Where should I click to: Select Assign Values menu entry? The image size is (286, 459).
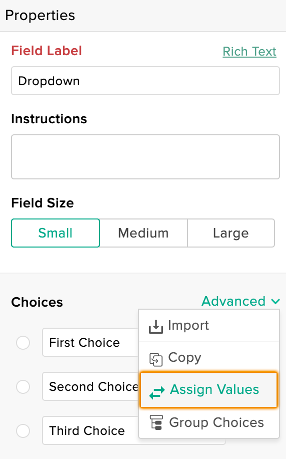click(x=208, y=390)
